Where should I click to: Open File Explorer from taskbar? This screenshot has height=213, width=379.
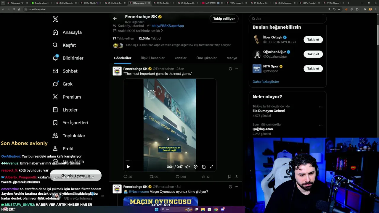[203, 209]
